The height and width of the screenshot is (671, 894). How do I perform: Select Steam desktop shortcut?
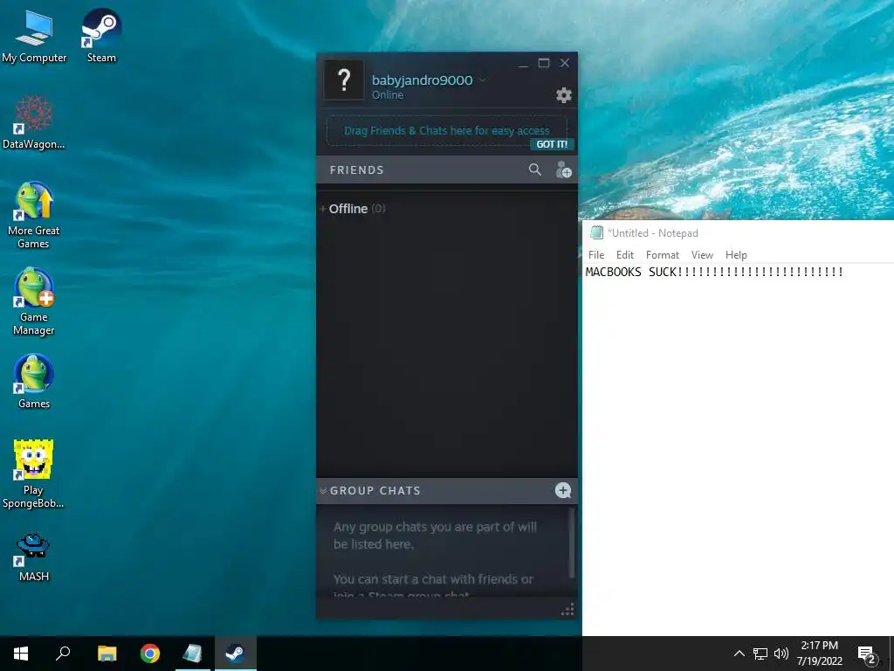pos(101,36)
